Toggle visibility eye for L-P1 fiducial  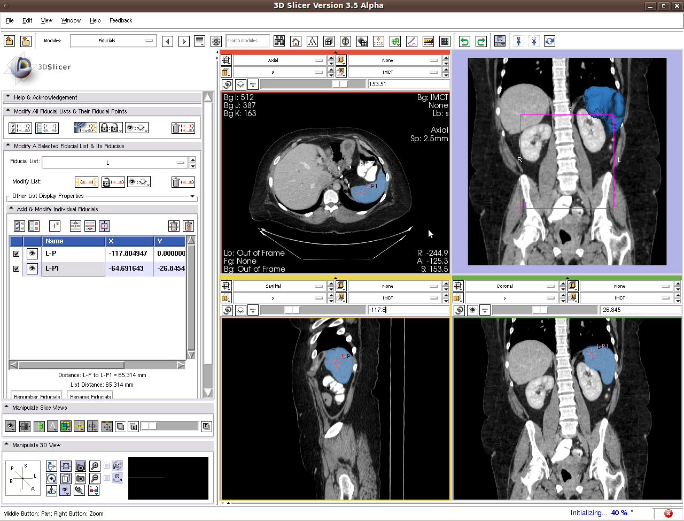click(x=32, y=269)
